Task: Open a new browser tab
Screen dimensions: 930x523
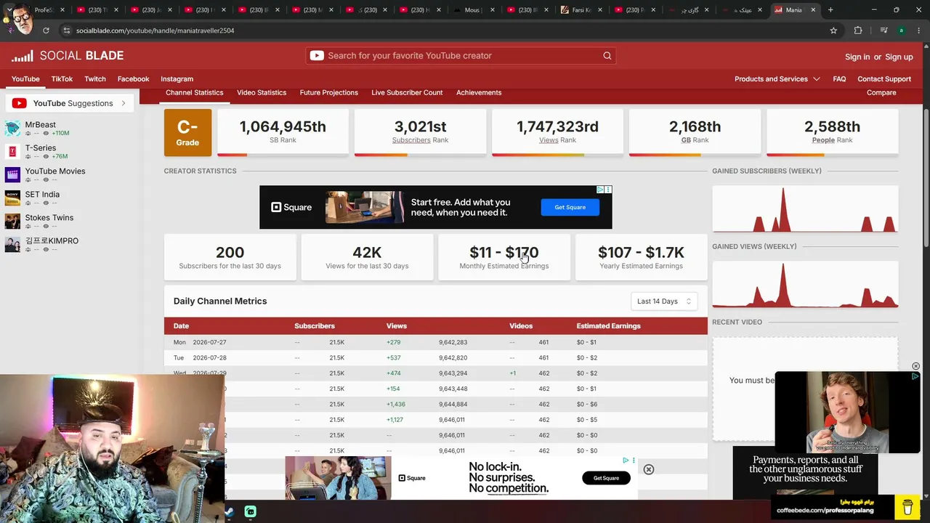Action: click(x=830, y=10)
